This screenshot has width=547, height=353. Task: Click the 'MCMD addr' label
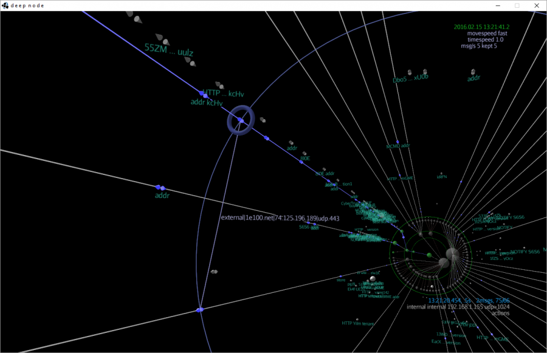(x=398, y=146)
